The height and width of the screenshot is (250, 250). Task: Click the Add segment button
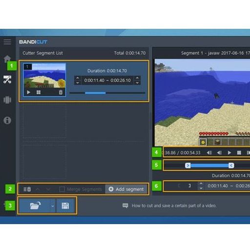pos(126,189)
